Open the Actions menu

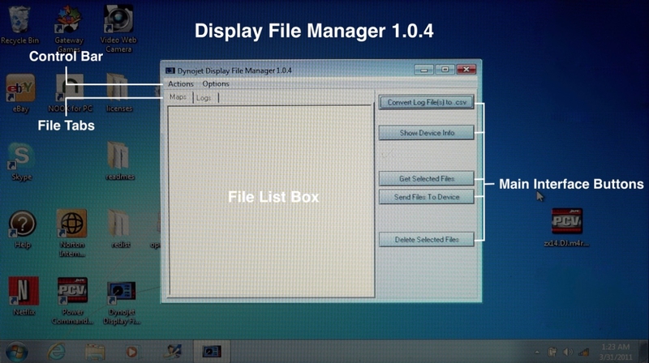[x=180, y=84]
